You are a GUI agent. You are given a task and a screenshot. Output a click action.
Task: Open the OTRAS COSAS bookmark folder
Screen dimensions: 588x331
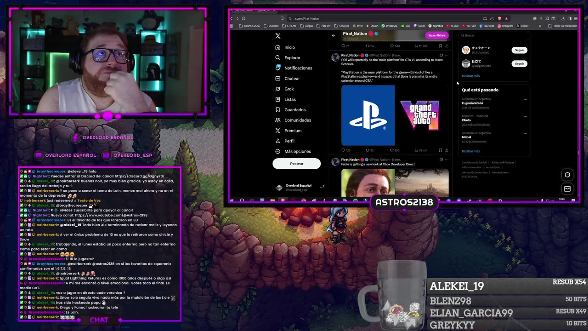click(249, 26)
